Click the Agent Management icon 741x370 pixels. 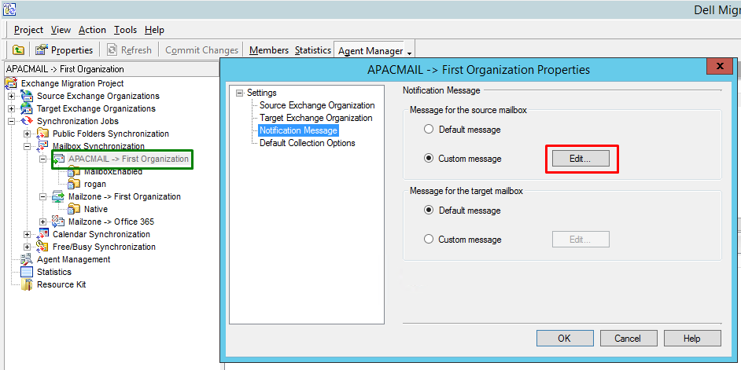pyautogui.click(x=27, y=259)
